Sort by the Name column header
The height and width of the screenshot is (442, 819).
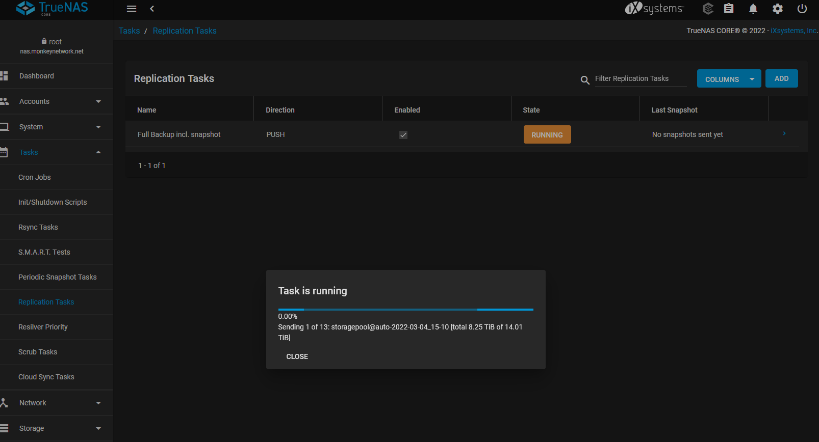(147, 110)
